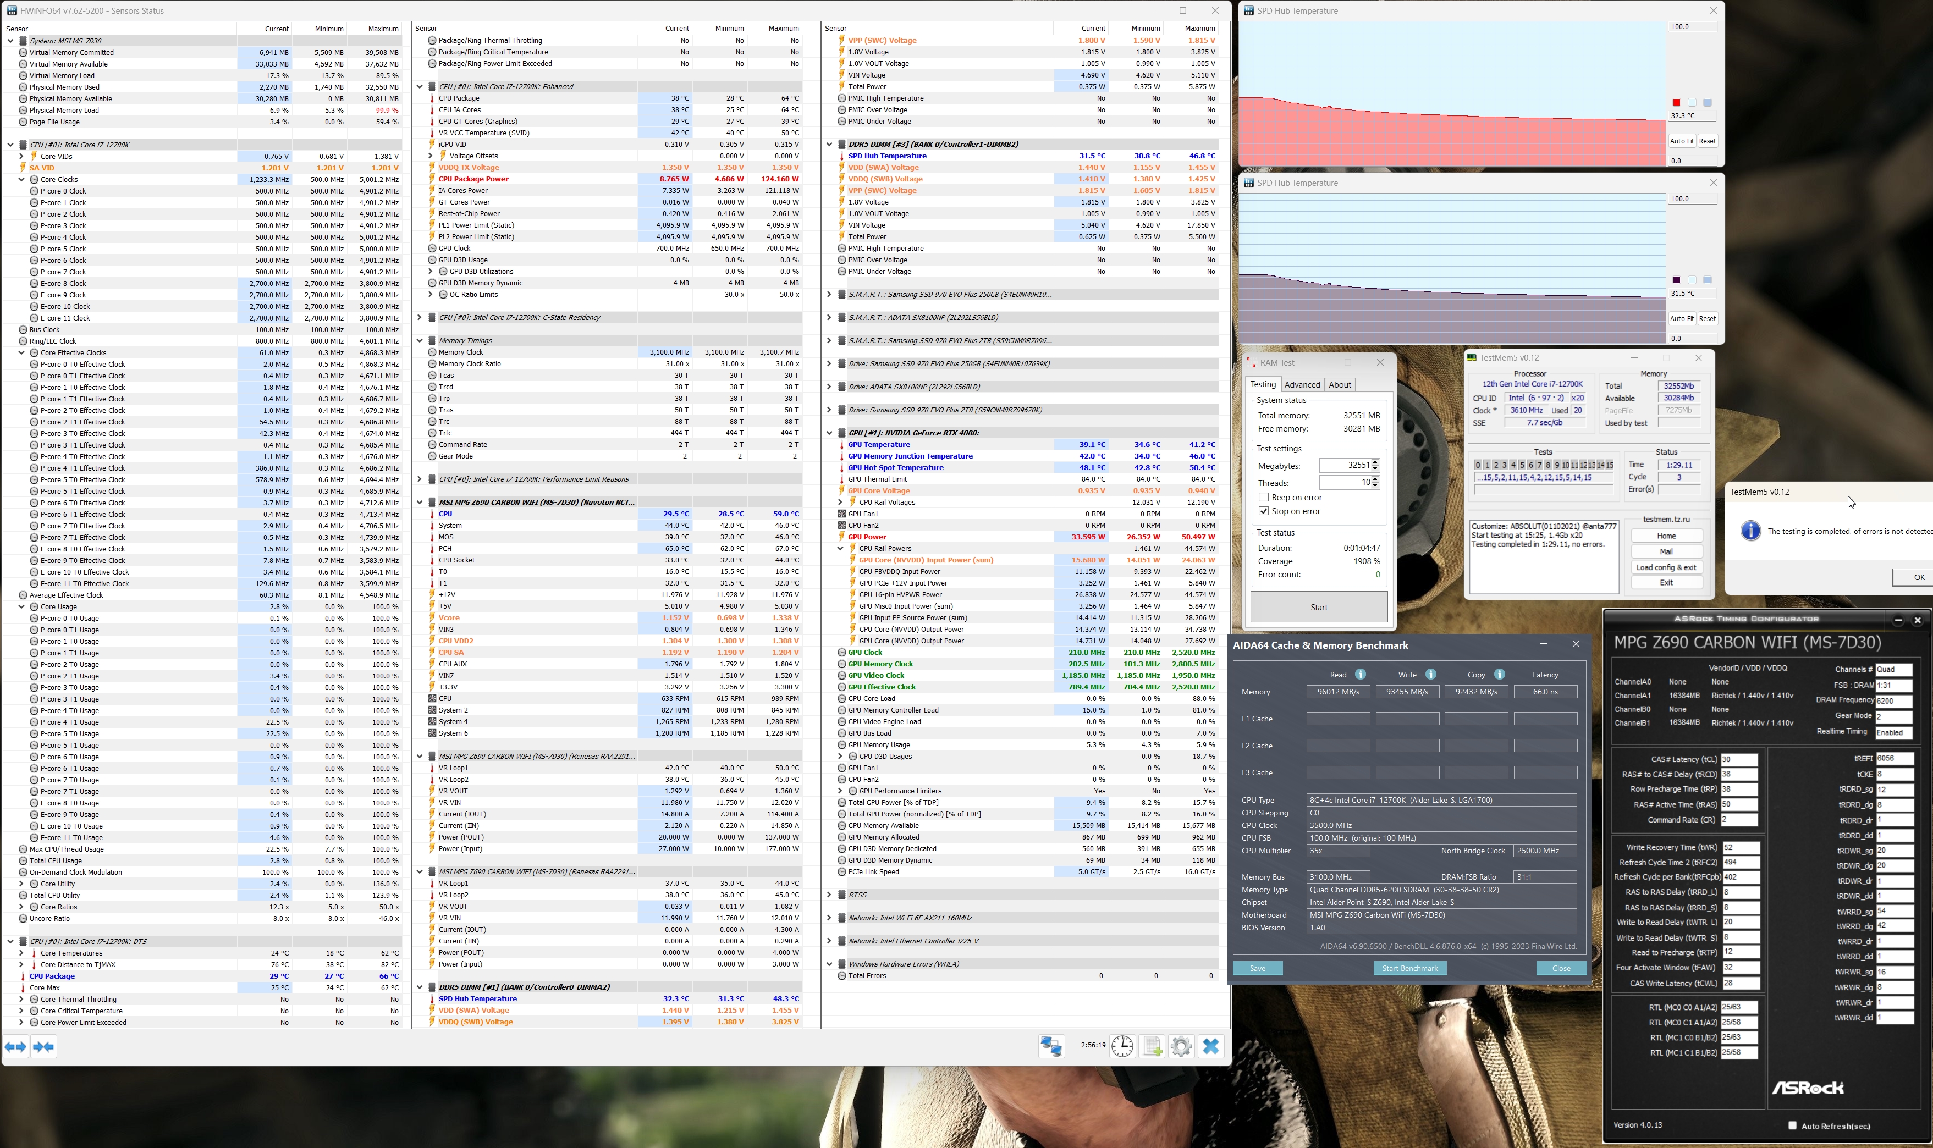Uncheck Stop on error checkbox
Image resolution: width=1933 pixels, height=1148 pixels.
[x=1263, y=511]
